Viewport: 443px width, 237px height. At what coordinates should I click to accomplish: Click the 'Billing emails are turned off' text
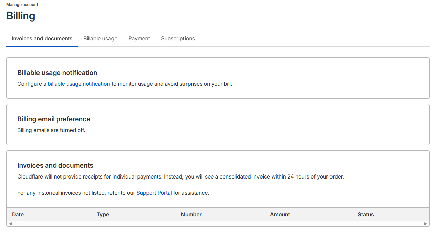51,130
